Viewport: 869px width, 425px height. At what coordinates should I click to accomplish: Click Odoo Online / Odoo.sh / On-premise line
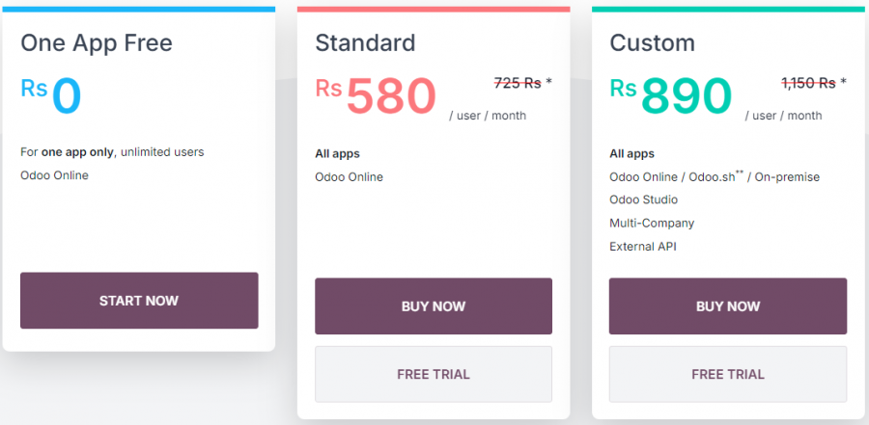(x=714, y=176)
